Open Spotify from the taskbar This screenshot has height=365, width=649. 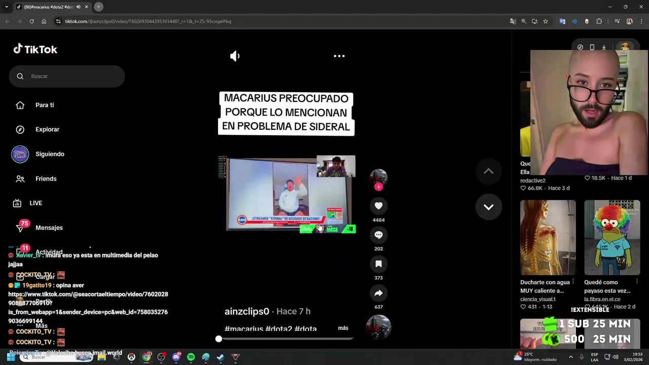(191, 357)
